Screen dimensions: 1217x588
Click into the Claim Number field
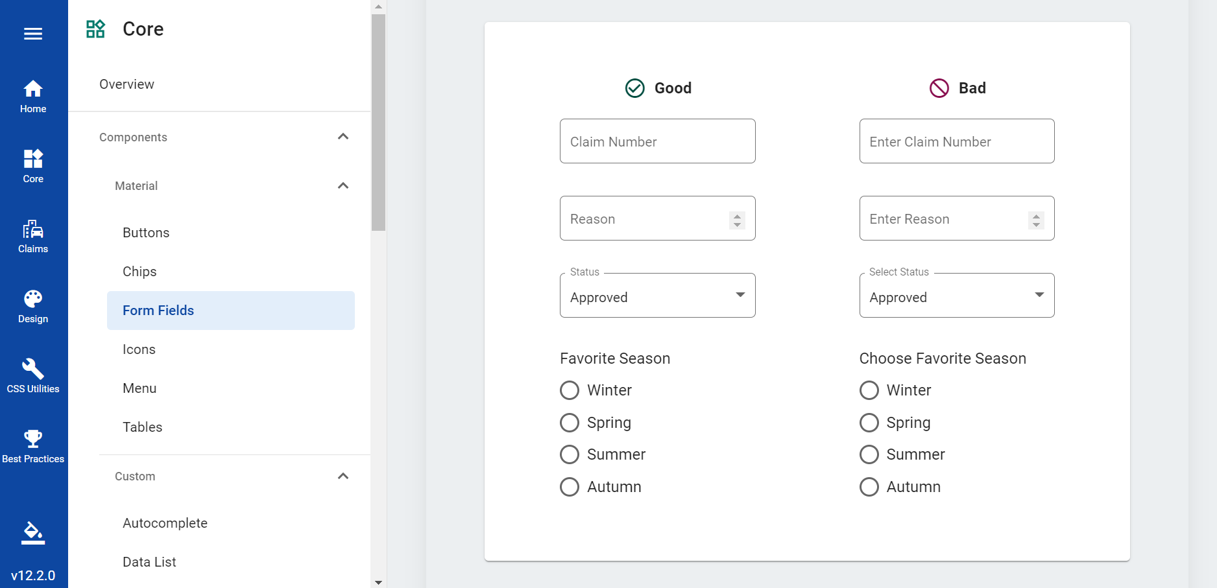click(657, 141)
